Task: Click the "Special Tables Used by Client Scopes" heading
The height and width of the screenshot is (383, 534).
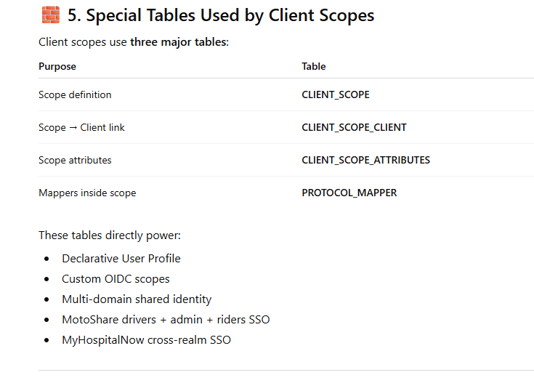Action: tap(220, 15)
